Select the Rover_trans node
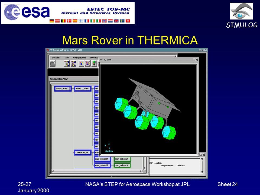This screenshot has width=260, height=195. click(63, 89)
